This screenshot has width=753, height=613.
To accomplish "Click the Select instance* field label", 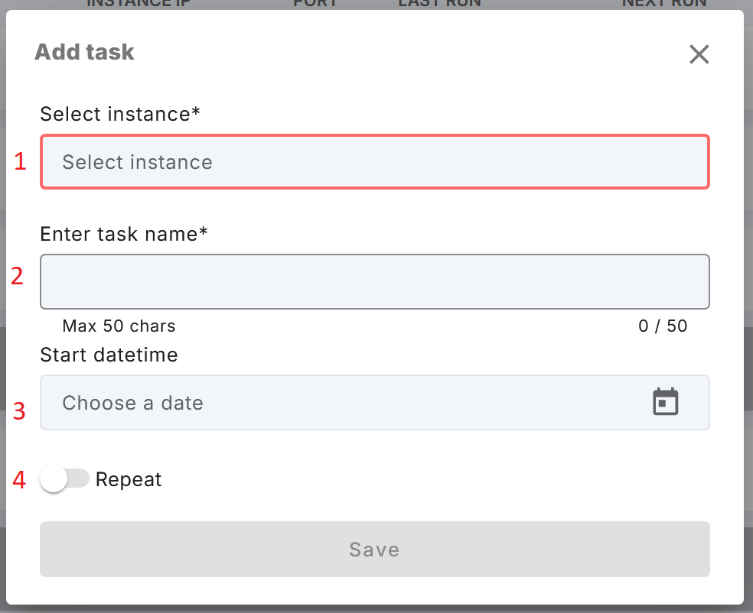I will point(120,114).
